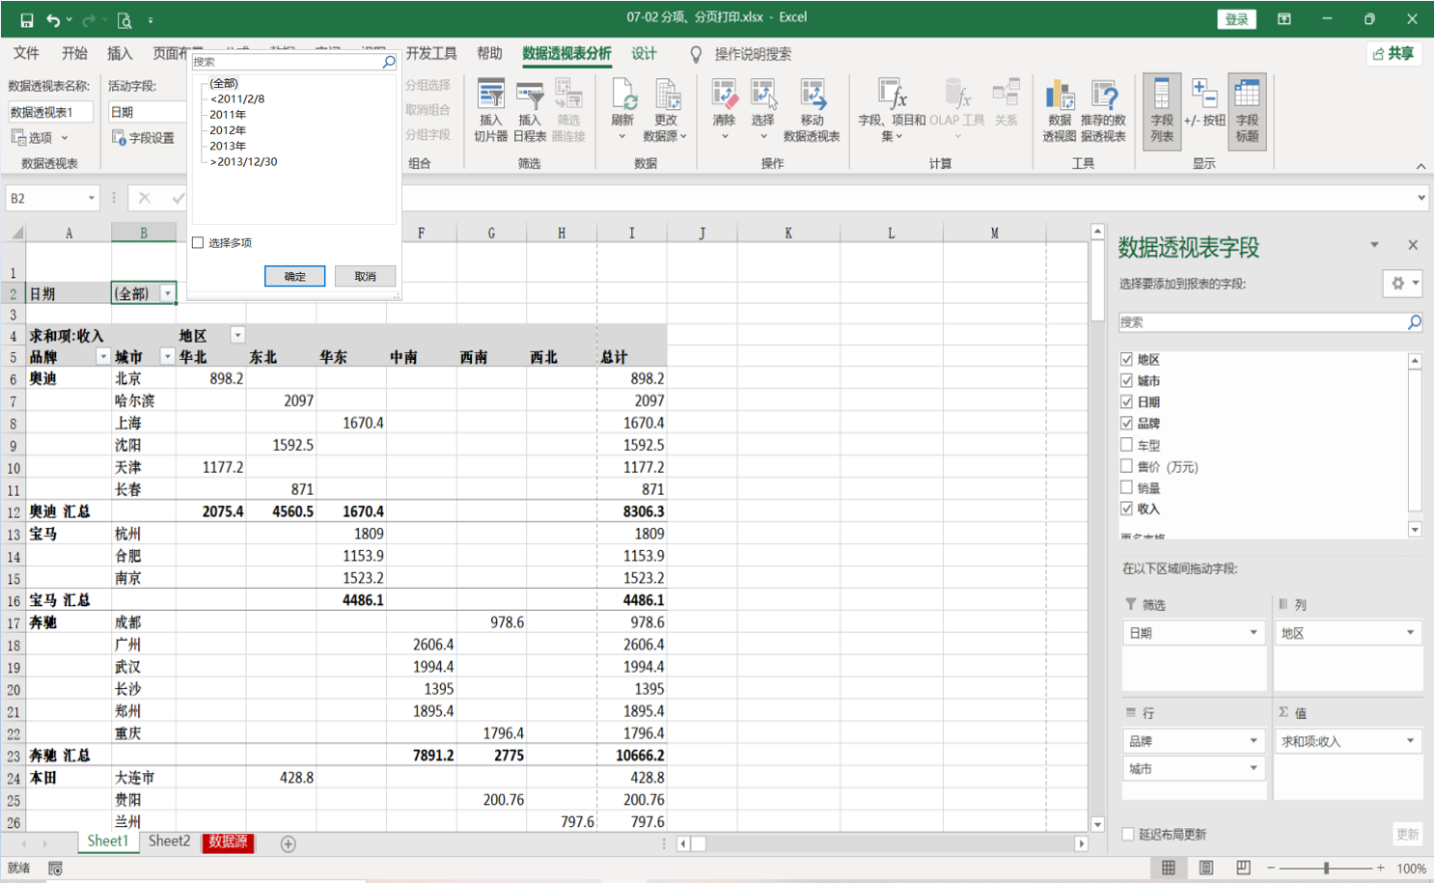Check the 销量 field checkbox
The height and width of the screenshot is (883, 1434).
[1126, 487]
